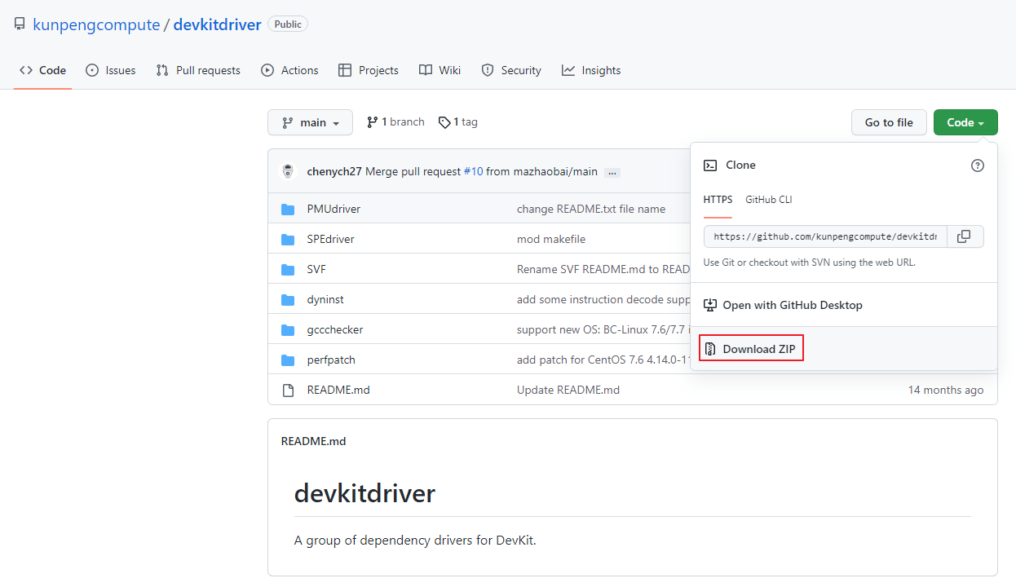Open commit 'Update README.md'
Viewport: 1016px width, 587px height.
pos(568,390)
